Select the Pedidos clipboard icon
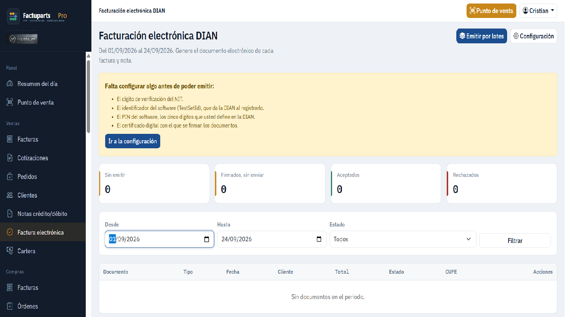Screen dimensions: 565x317 click(x=10, y=176)
